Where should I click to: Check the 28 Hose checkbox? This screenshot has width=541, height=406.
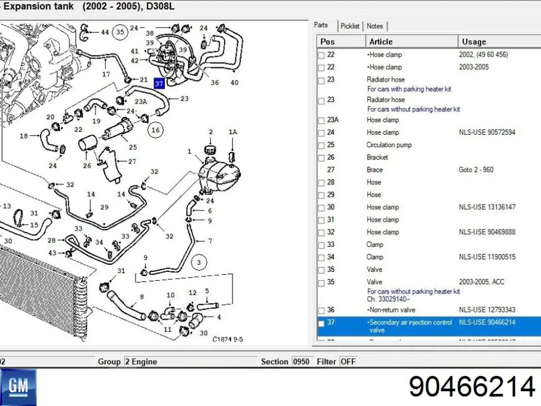tap(321, 182)
